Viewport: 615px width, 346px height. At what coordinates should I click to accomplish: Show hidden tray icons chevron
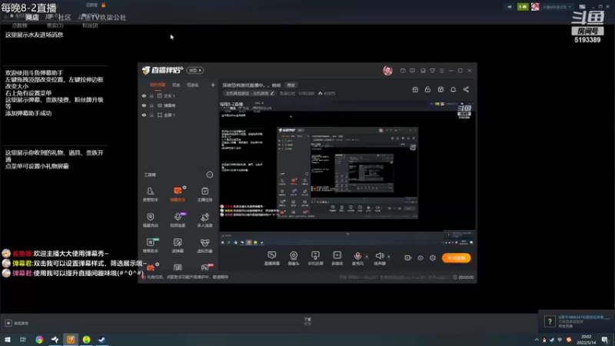pos(536,340)
